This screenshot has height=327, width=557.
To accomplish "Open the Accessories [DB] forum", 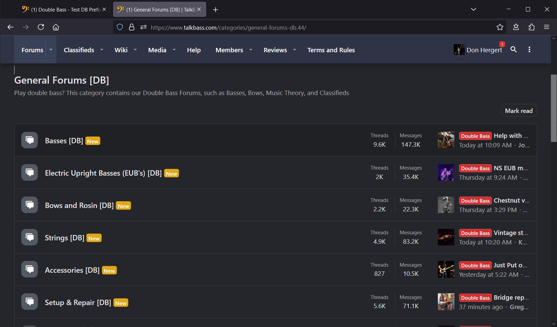I will point(72,270).
